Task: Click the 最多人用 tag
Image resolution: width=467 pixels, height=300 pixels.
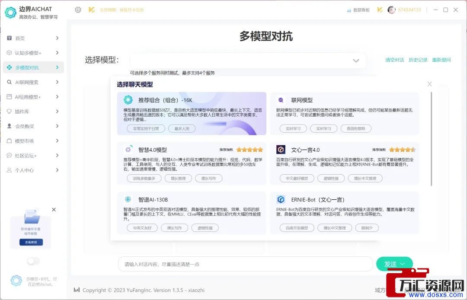Action: (182, 128)
